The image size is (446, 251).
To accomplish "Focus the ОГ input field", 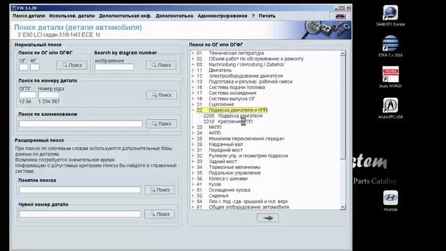I will (24, 67).
